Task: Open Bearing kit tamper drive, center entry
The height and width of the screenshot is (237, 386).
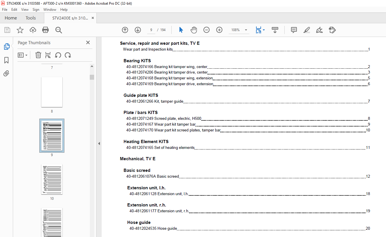Action: [248, 72]
